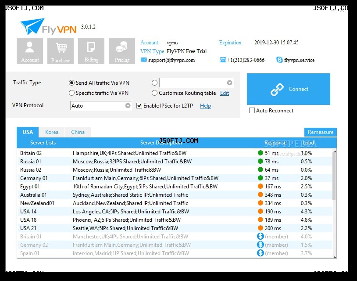Click the 4.8% load value
This screenshot has width=357, height=281.
(306, 220)
